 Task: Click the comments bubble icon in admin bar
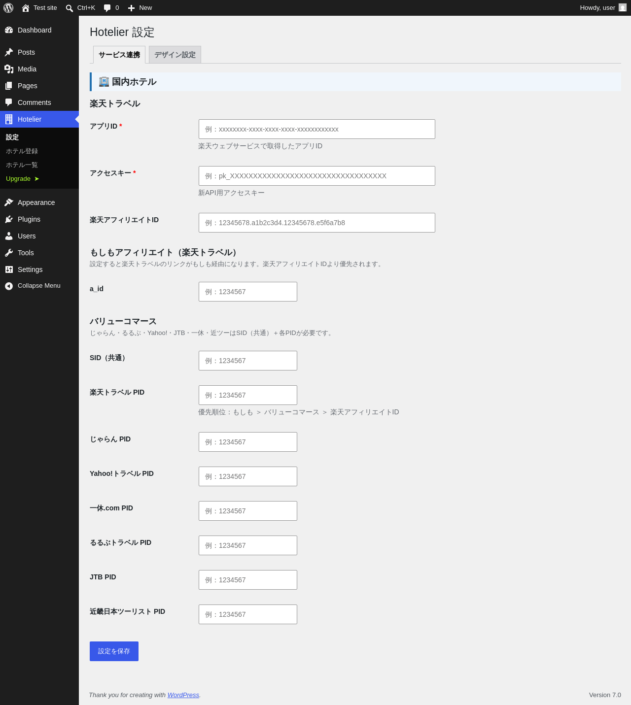(107, 8)
